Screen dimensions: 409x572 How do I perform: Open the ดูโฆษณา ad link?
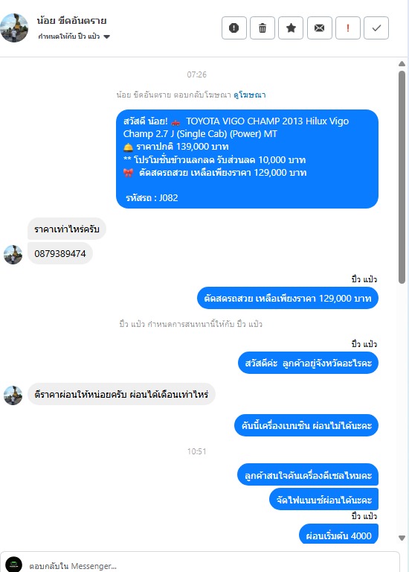250,95
